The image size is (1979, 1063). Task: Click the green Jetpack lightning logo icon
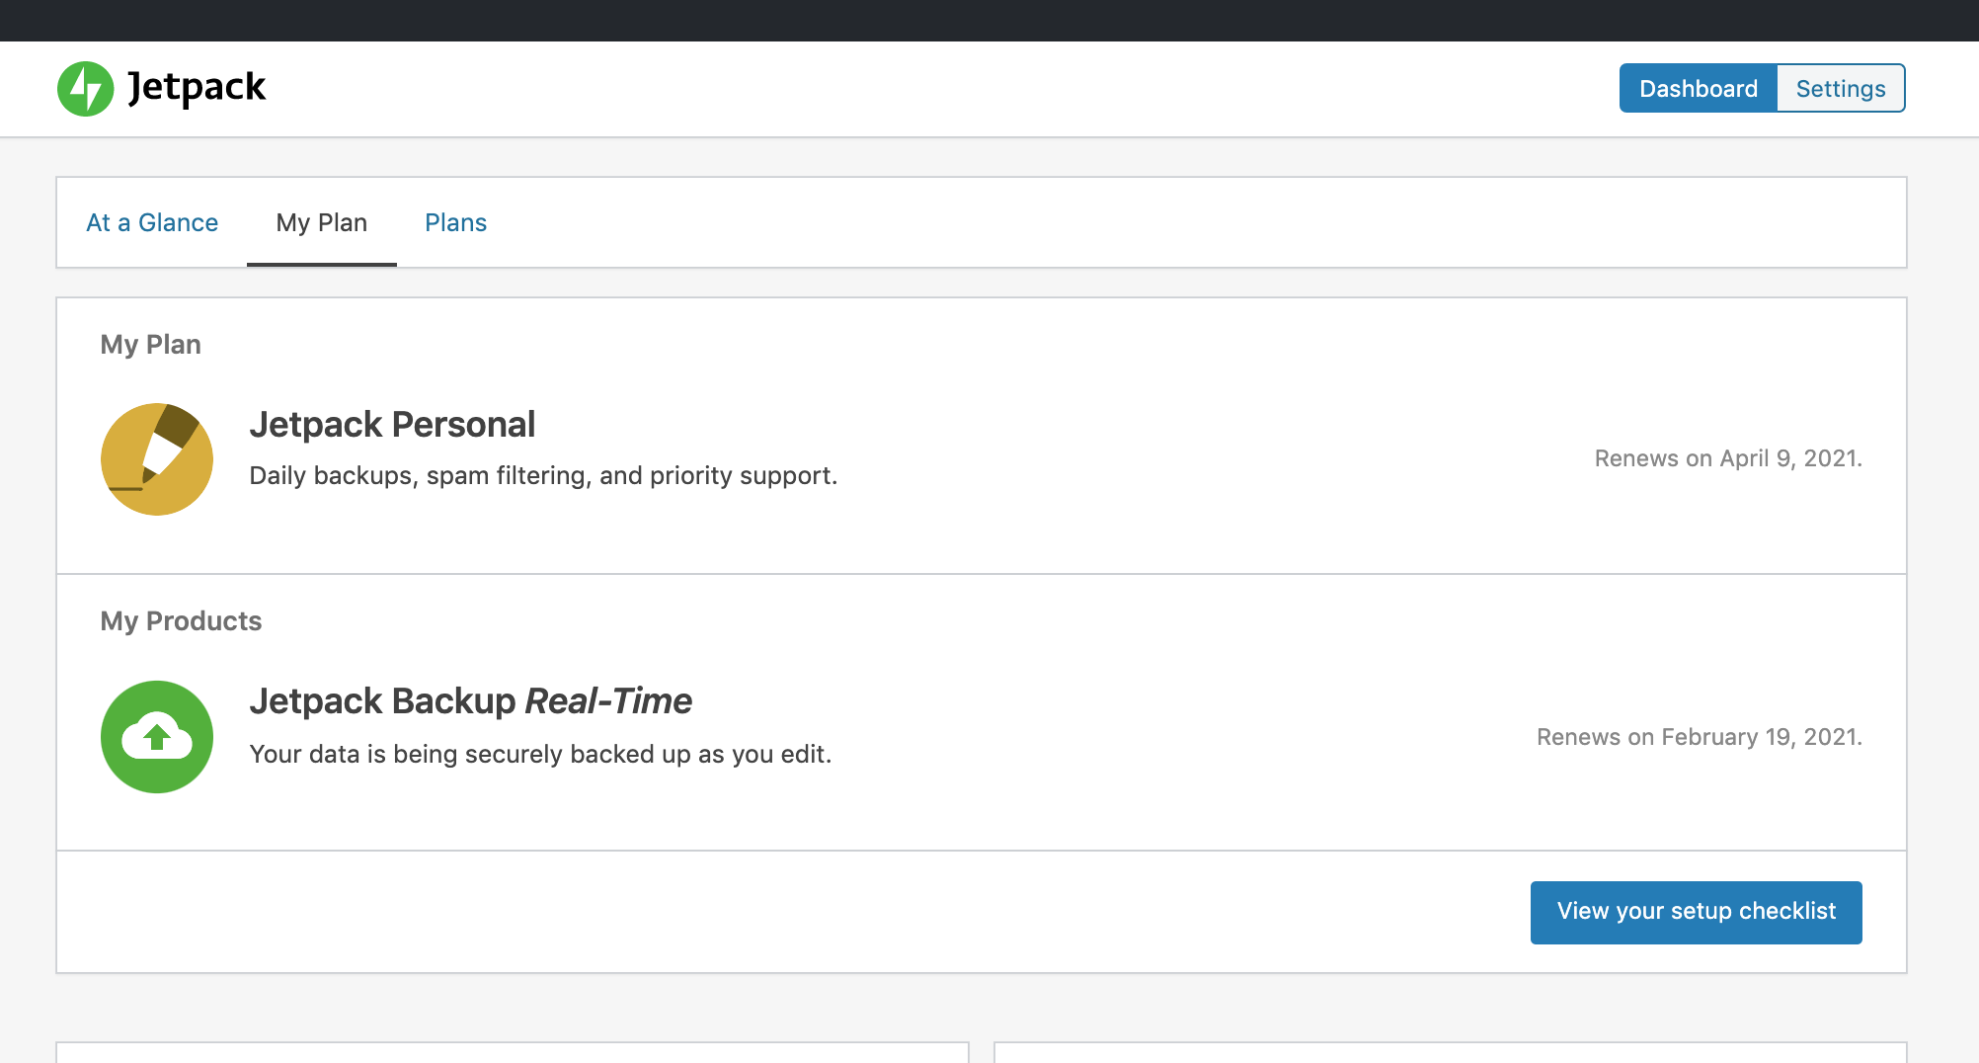tap(86, 89)
